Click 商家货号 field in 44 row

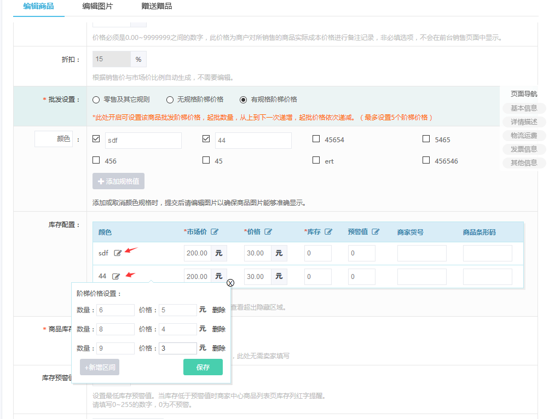(422, 277)
